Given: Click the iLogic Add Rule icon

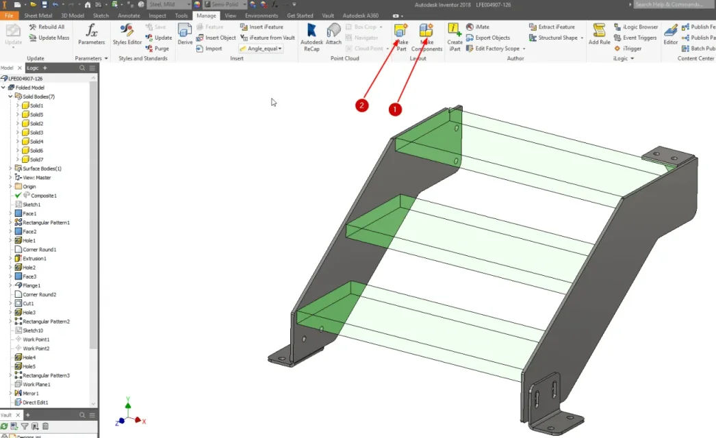Looking at the screenshot, I should [599, 31].
